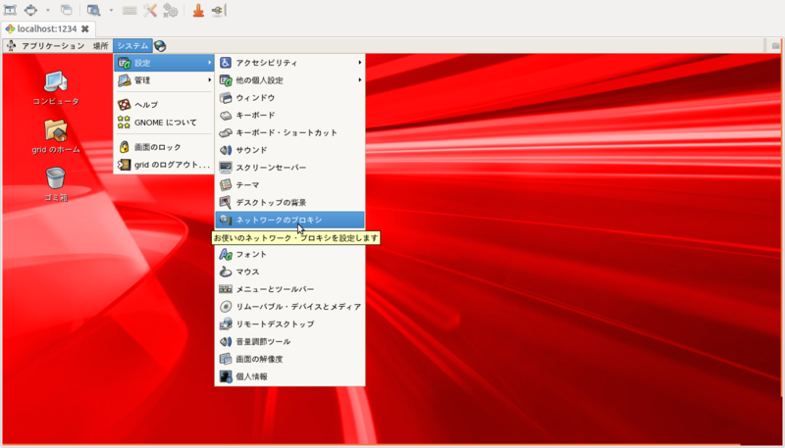This screenshot has width=785, height=448.
Task: Click the アクセシビリティ wheelchair icon
Action: (226, 63)
